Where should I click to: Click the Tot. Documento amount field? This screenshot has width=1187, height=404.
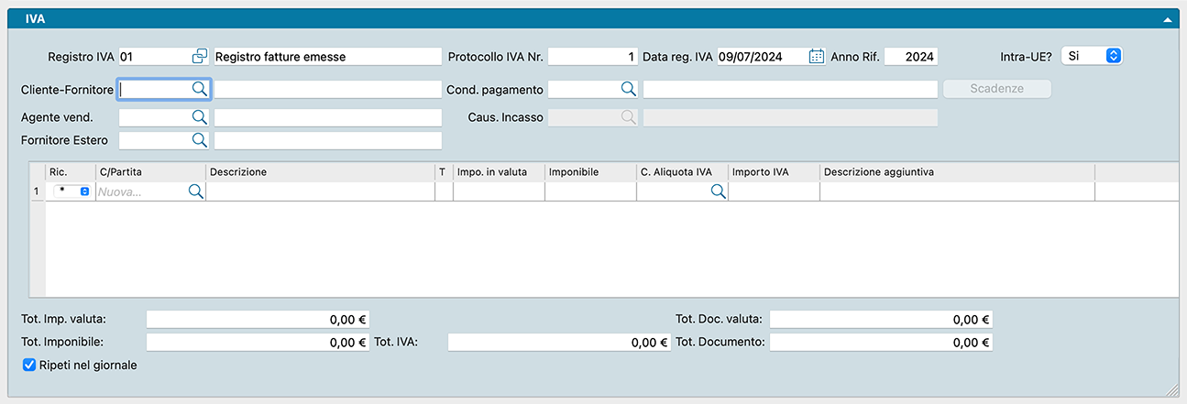click(880, 343)
